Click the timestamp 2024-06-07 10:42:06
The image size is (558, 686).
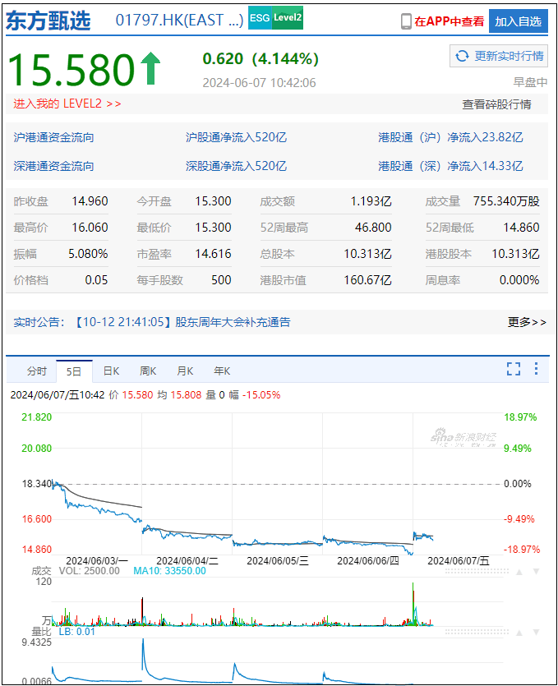(x=259, y=83)
